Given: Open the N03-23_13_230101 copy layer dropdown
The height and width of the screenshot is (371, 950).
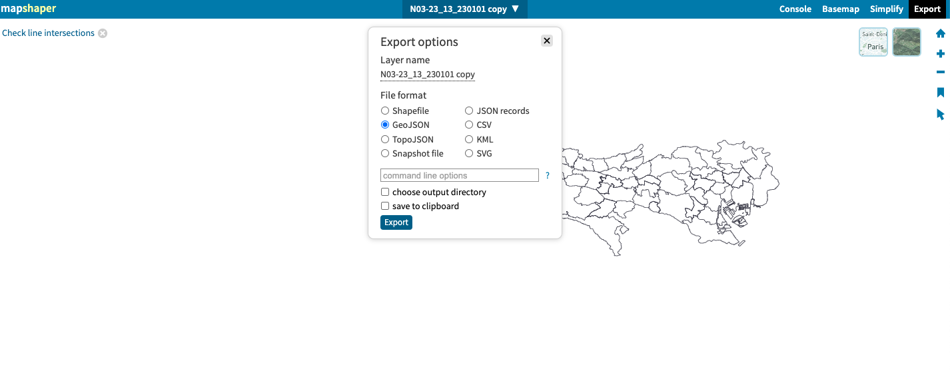Looking at the screenshot, I should 464,9.
